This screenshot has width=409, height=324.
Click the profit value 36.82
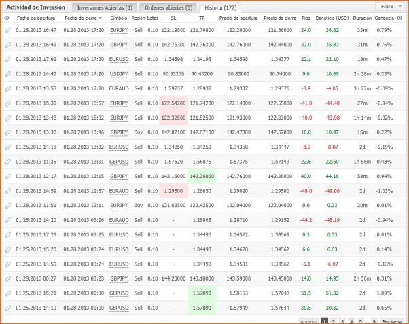[x=332, y=31]
